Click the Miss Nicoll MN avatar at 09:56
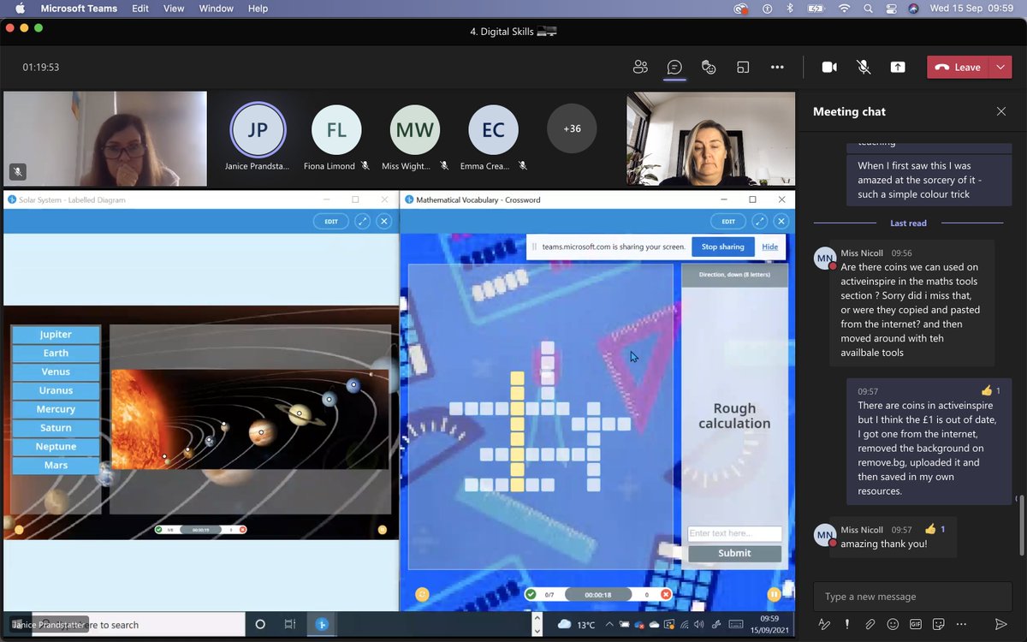Screen dimensions: 1027x642 (x=824, y=259)
